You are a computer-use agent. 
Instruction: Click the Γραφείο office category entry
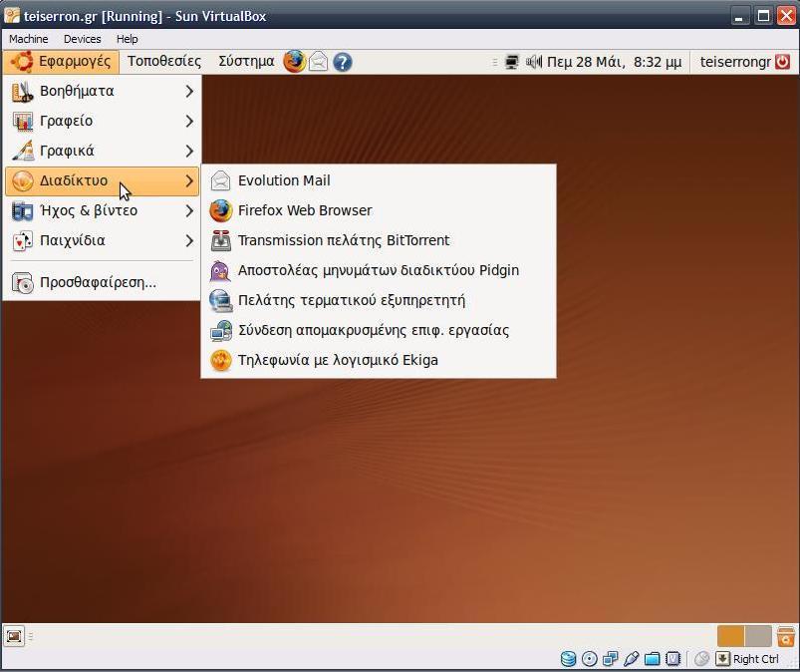(102, 121)
